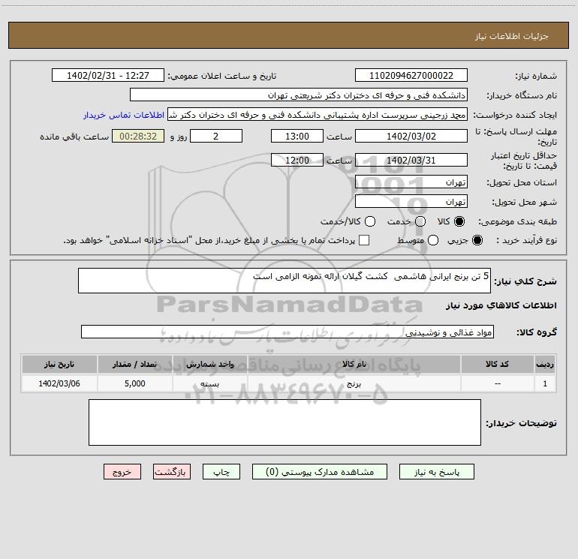Click delivery province field تهران
This screenshot has width=578, height=559.
pyautogui.click(x=411, y=182)
